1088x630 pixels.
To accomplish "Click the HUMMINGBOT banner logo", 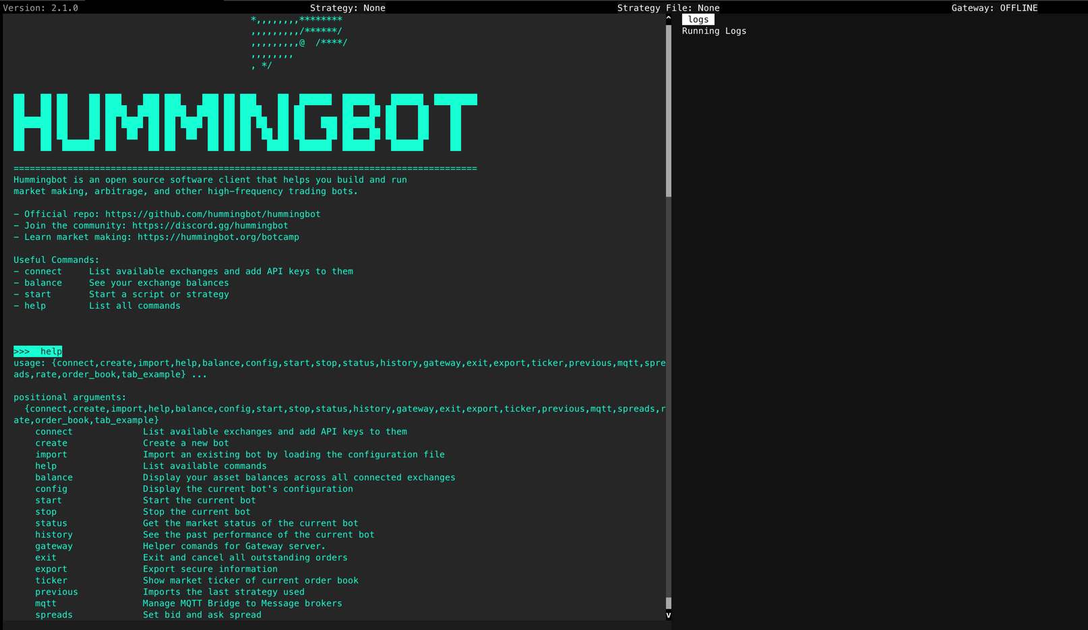I will coord(245,122).
